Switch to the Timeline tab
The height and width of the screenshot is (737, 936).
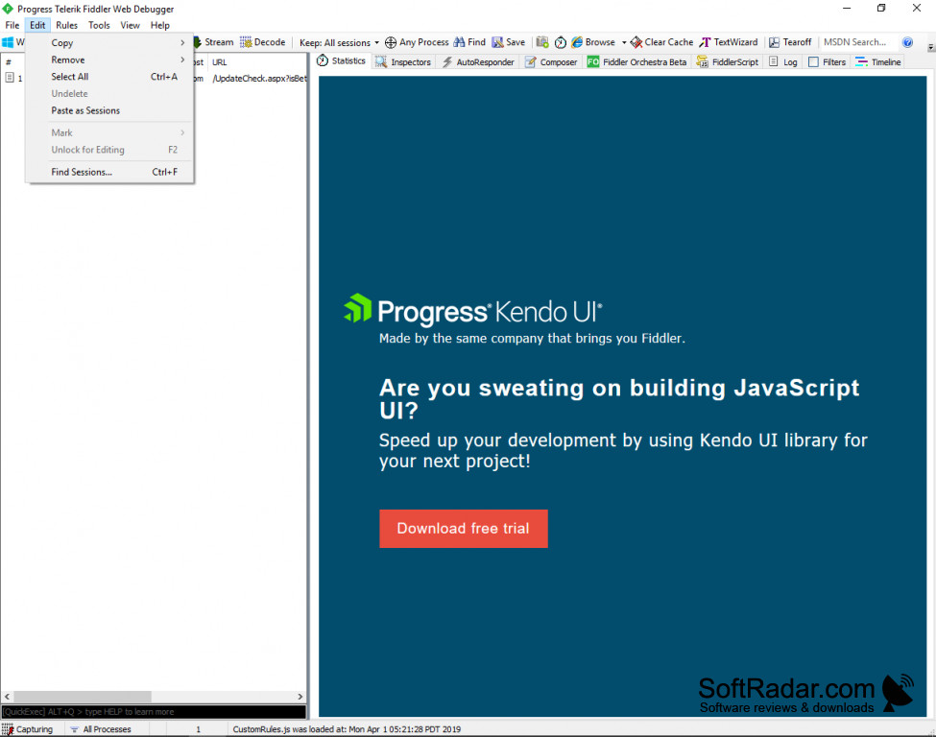click(878, 62)
